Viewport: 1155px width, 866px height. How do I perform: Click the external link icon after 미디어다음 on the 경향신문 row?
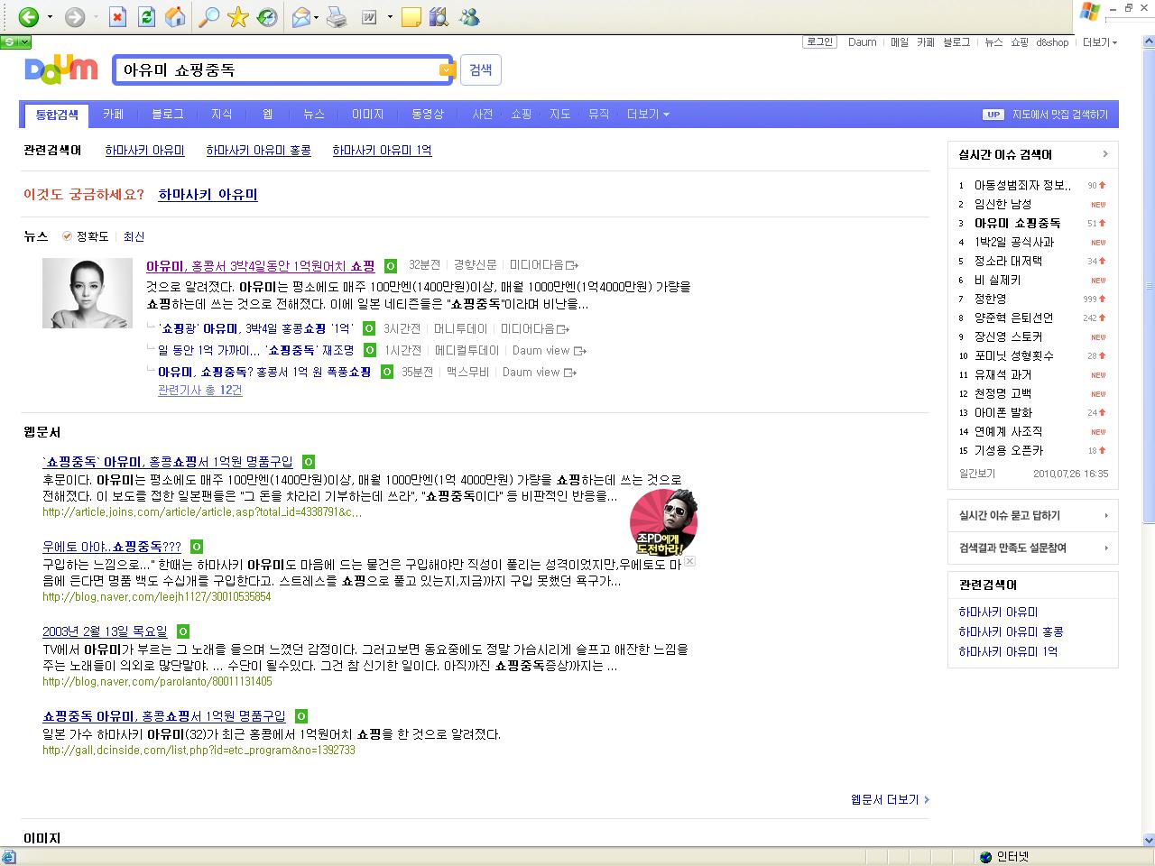coord(572,265)
